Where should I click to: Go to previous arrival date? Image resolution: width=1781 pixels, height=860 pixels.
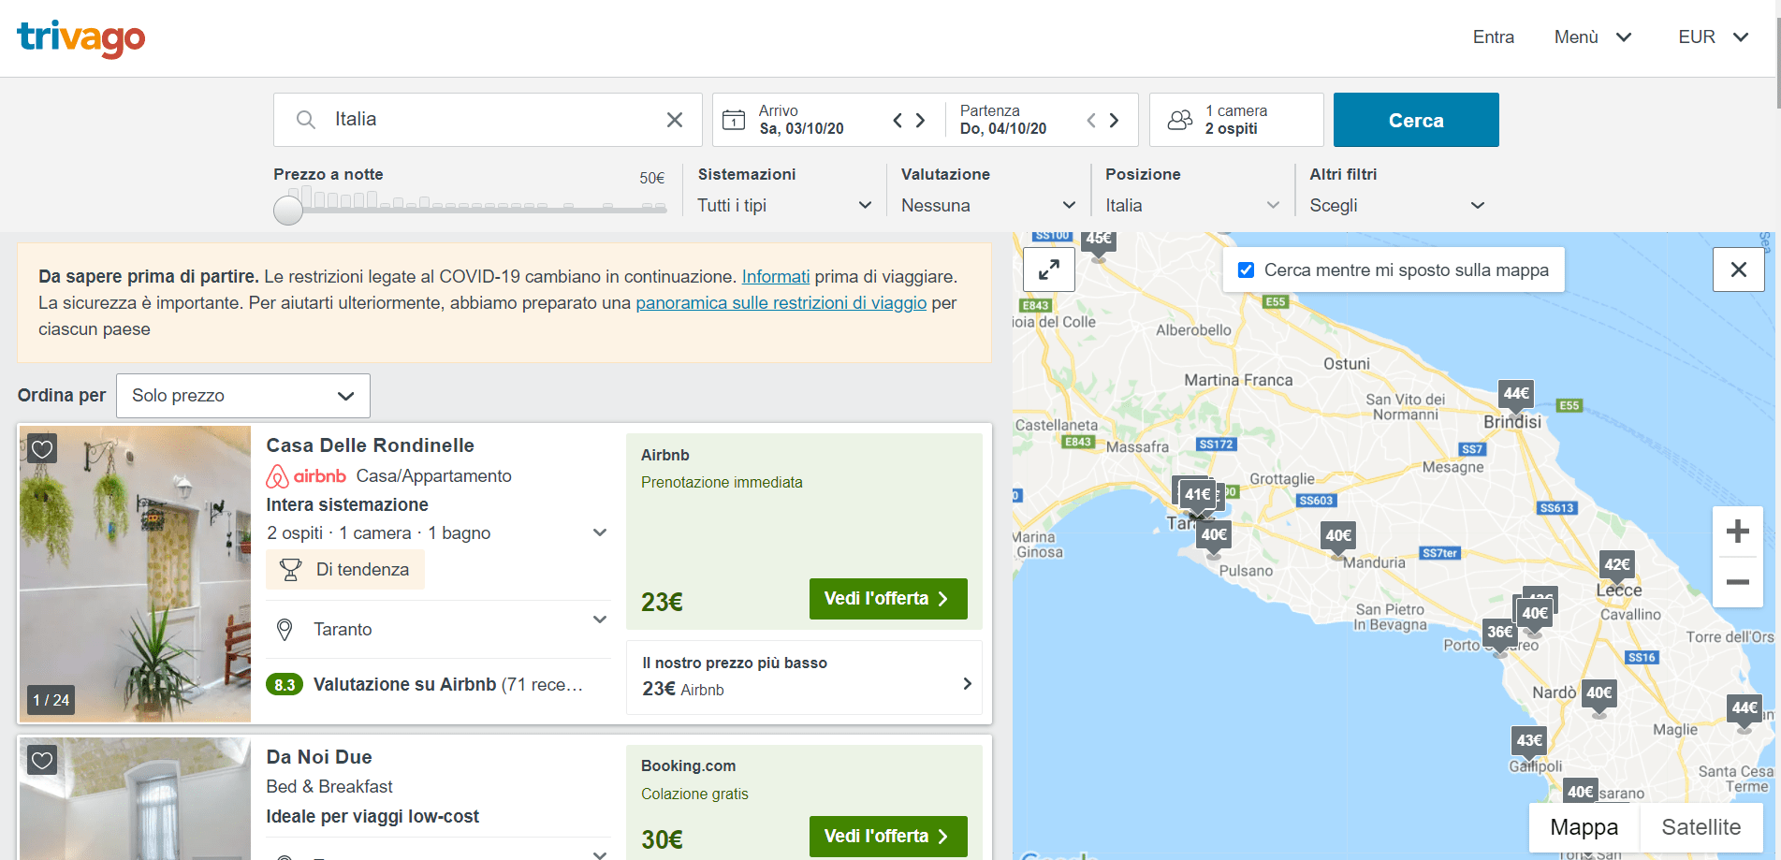coord(898,120)
